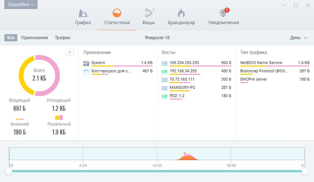
Task: Select host 10.73.165.111
Action: point(196,80)
